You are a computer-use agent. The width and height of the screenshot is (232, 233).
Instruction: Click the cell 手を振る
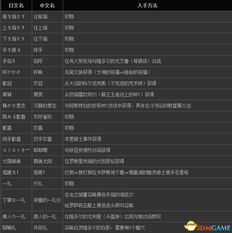point(16,50)
